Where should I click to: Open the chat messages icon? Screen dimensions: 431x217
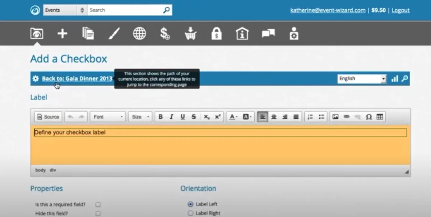coord(268,34)
